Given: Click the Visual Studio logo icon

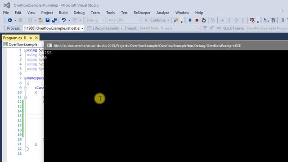Looking at the screenshot, I should tap(7, 5).
